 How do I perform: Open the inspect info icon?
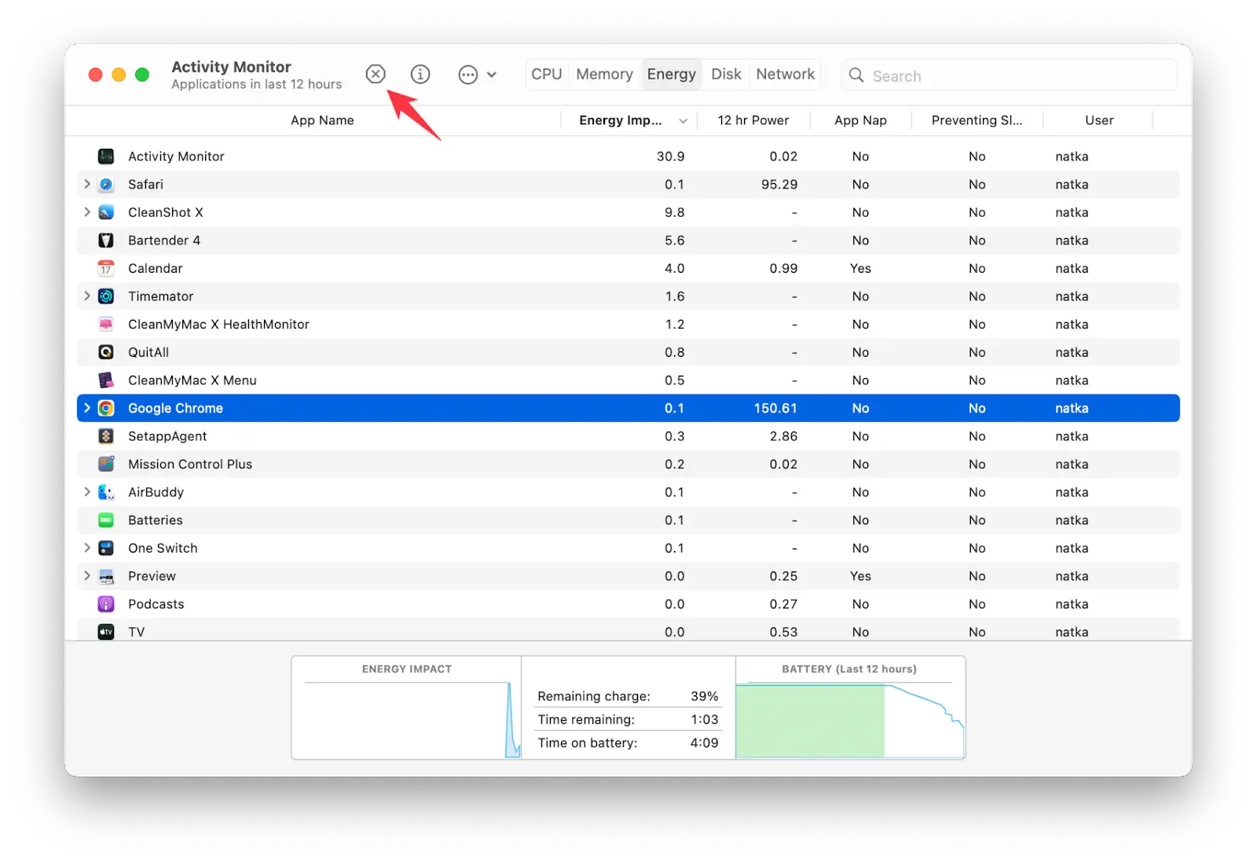[420, 74]
